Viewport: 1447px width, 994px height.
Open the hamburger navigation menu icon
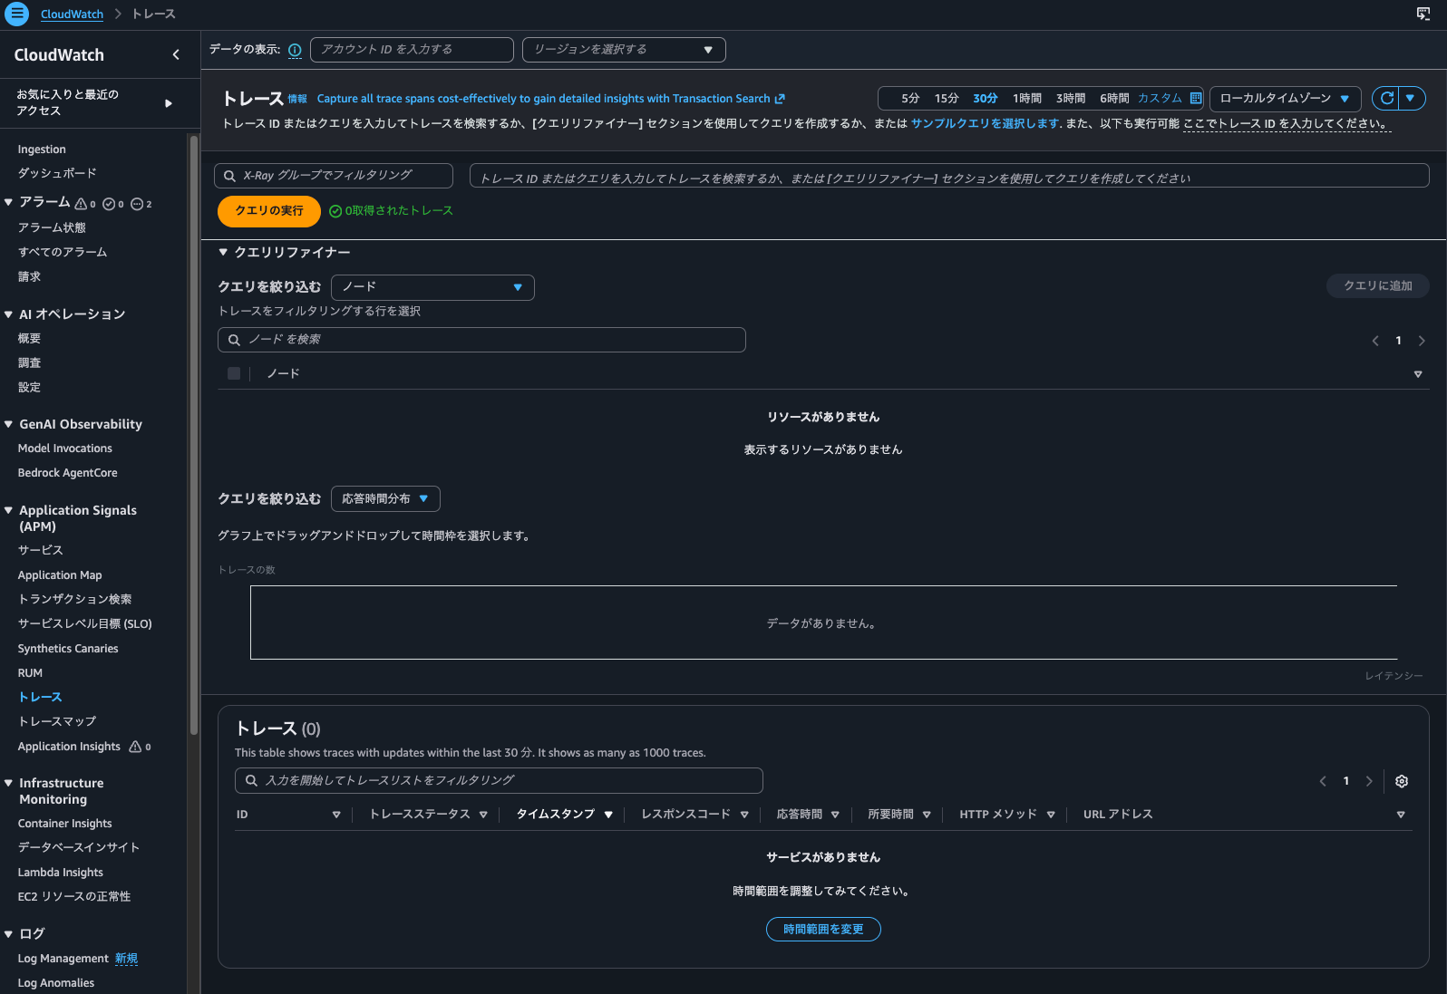point(17,14)
